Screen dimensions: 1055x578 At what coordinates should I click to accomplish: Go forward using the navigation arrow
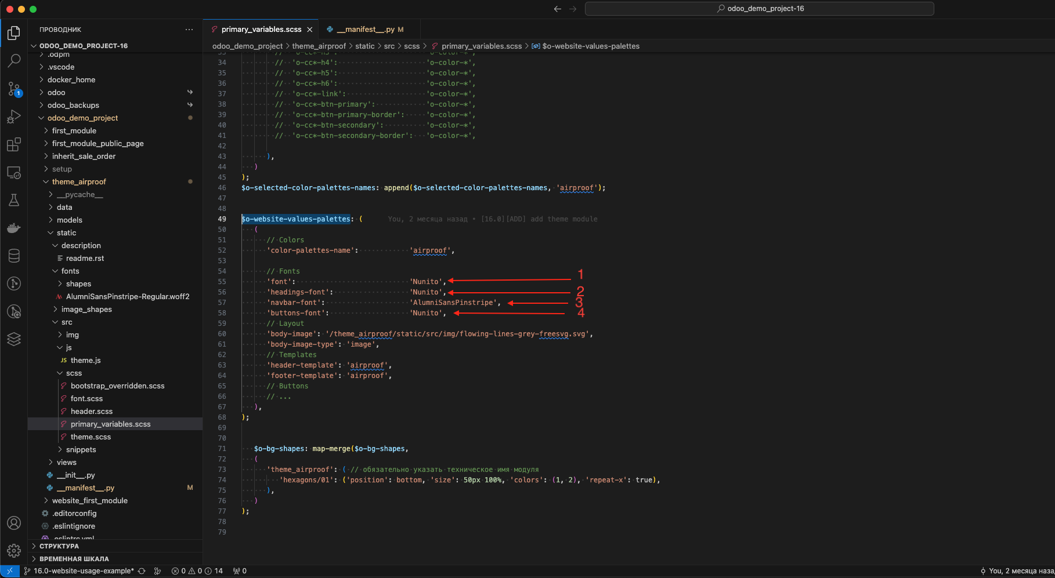(573, 9)
